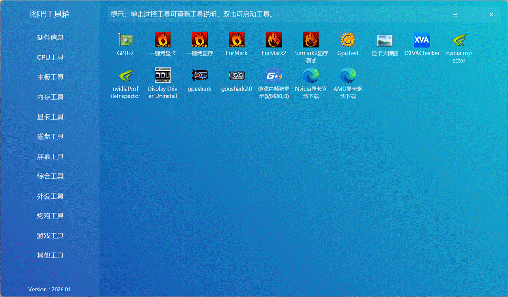This screenshot has width=508, height=297.
Task: Switch to 屏幕工具 category
Action: coord(50,156)
